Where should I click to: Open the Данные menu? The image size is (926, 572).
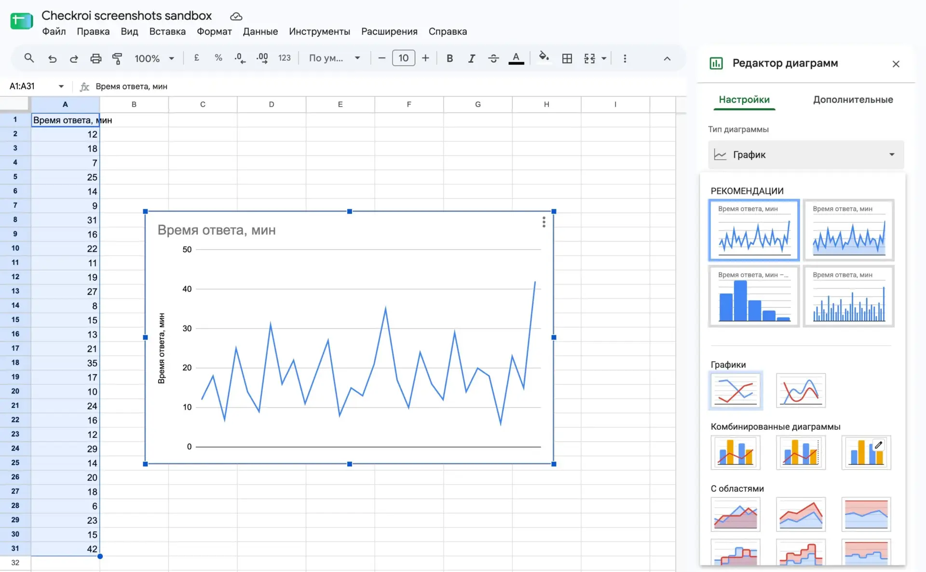260,31
